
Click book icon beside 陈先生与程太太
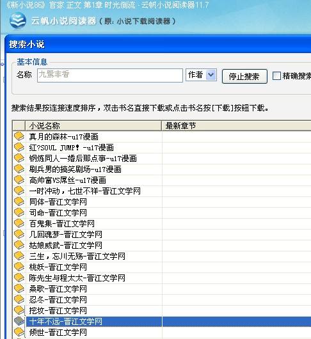point(19,278)
